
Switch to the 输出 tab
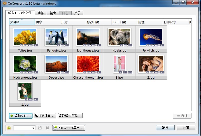(x=53, y=13)
